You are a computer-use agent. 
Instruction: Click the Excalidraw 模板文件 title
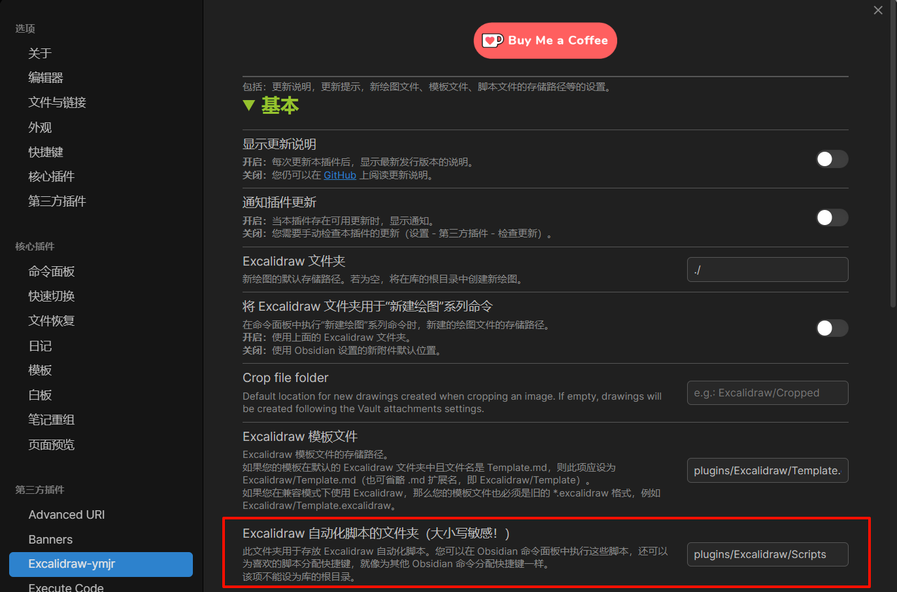(x=300, y=436)
